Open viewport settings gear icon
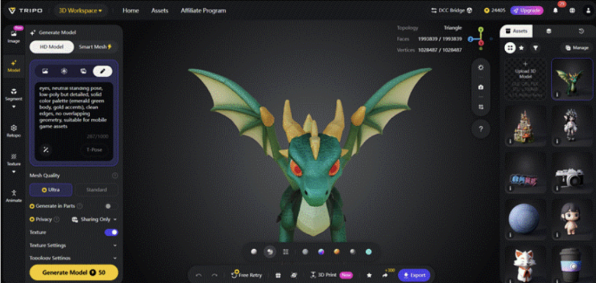 [x=480, y=68]
